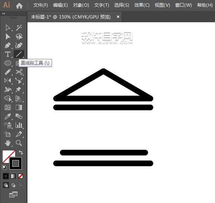The width and height of the screenshot is (215, 203).
Task: Open the 窗口(W) menu
Action: [x=183, y=5]
